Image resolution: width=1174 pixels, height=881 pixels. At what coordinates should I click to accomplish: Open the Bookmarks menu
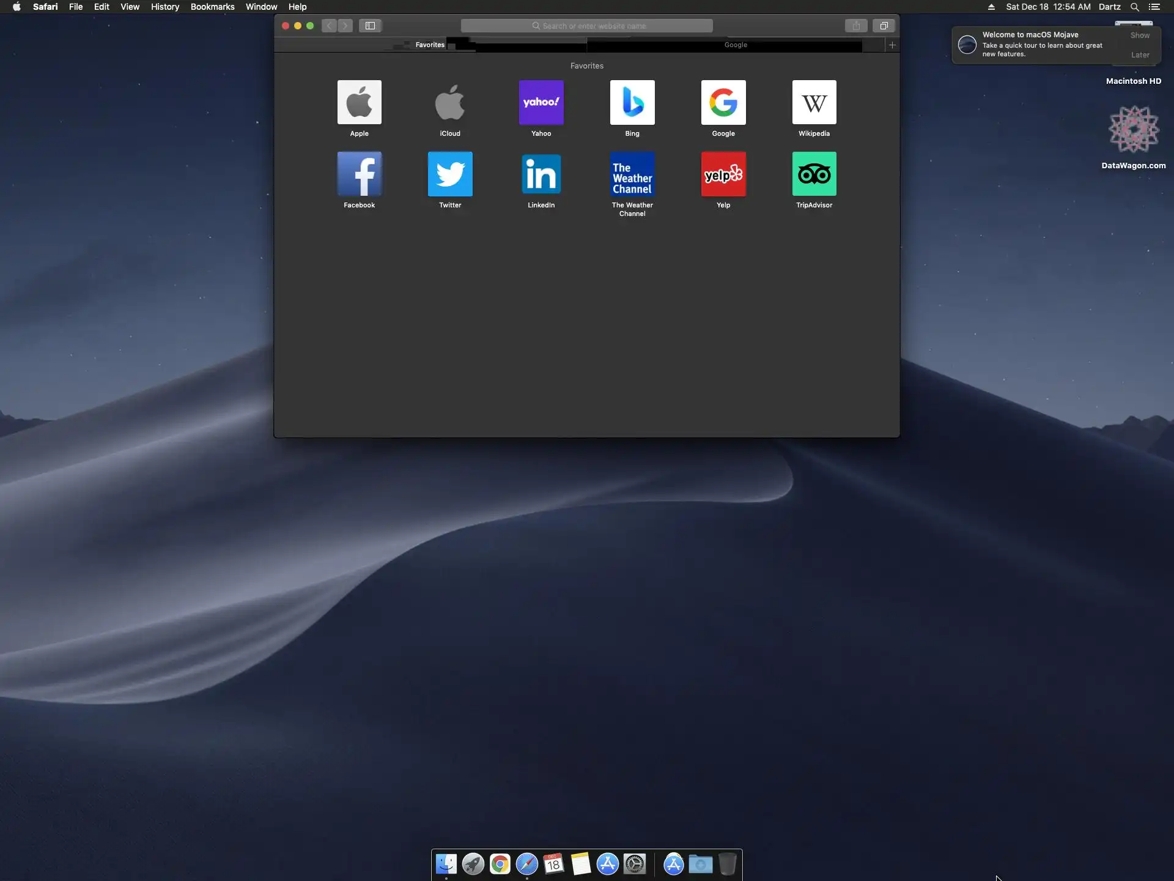pos(212,7)
